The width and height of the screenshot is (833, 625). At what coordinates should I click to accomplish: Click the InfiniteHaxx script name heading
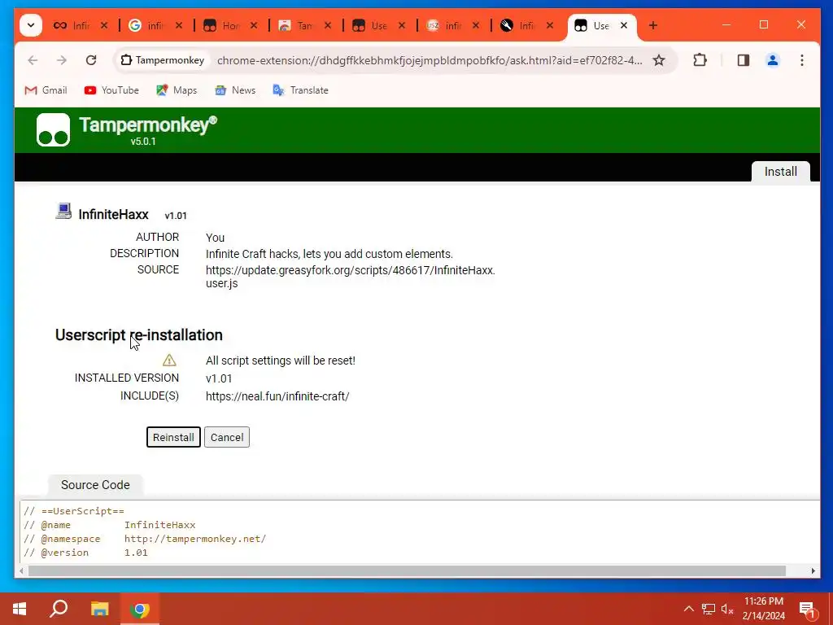point(114,214)
